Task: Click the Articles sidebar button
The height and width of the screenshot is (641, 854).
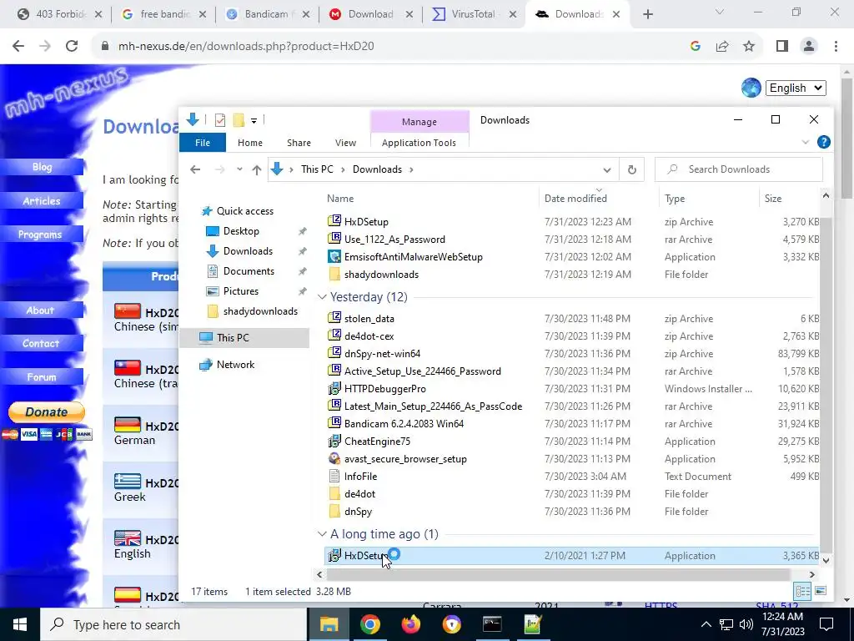Action: [42, 200]
